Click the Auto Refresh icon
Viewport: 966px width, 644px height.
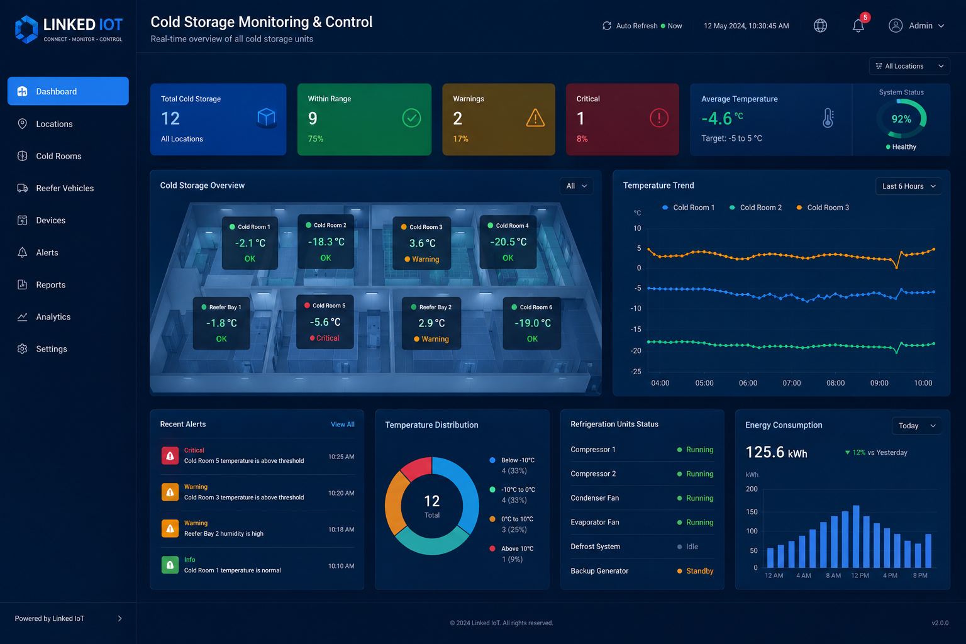pos(607,26)
